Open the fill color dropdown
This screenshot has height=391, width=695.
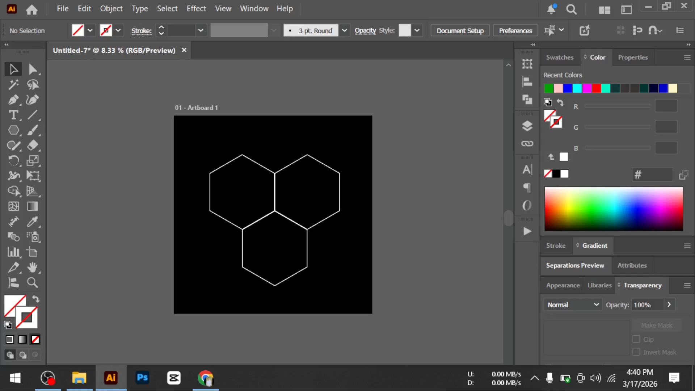[90, 30]
